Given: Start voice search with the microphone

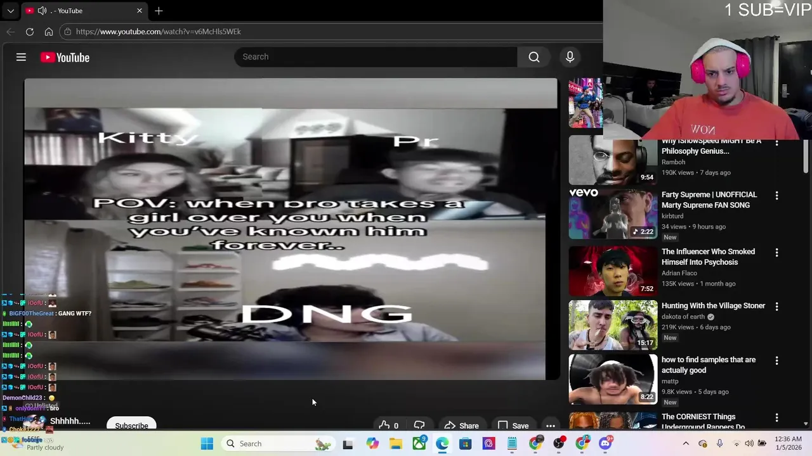Looking at the screenshot, I should 570,57.
